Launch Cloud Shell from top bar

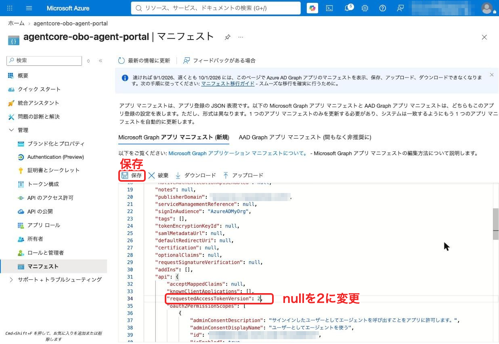[329, 8]
